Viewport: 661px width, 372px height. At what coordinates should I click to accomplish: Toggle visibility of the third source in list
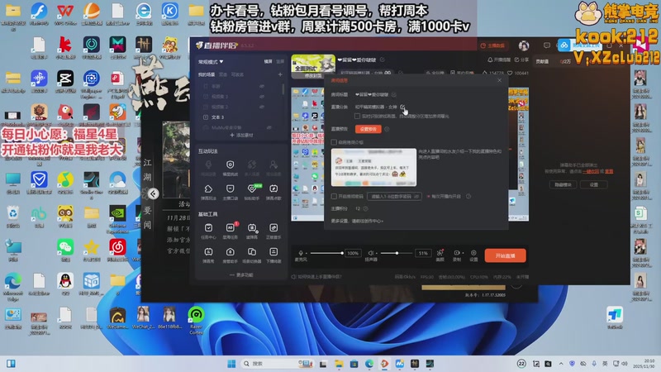[x=262, y=107]
